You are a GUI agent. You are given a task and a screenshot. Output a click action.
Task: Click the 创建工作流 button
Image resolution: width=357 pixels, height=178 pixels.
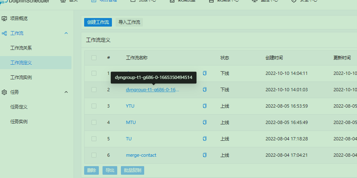pyautogui.click(x=98, y=23)
